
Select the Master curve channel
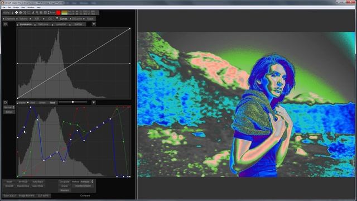coord(22,103)
